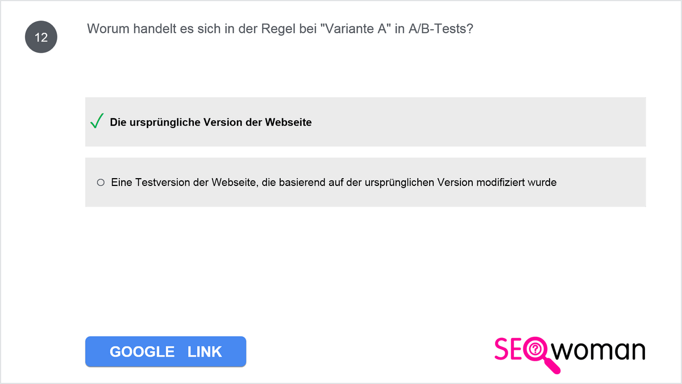Image resolution: width=682 pixels, height=384 pixels.
Task: Click the word 'Webseite' in first answer
Action: click(288, 122)
